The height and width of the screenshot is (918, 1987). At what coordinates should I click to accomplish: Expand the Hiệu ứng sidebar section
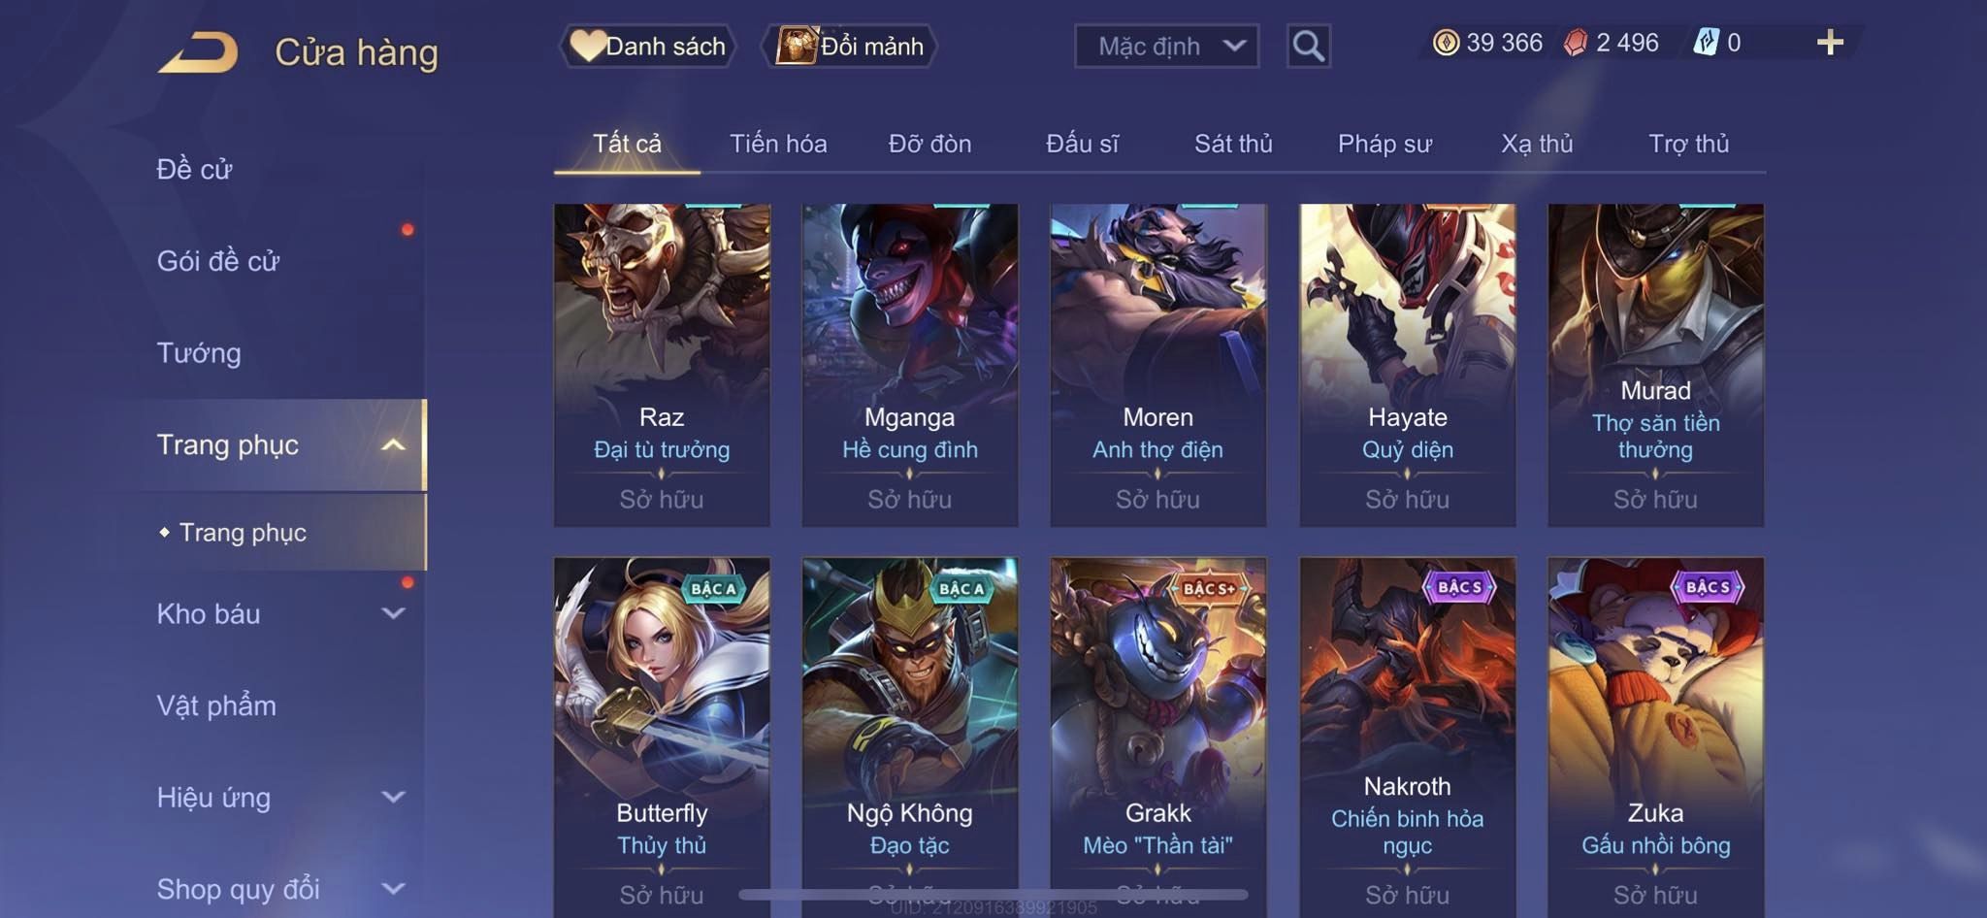pyautogui.click(x=392, y=798)
